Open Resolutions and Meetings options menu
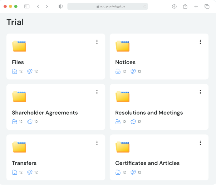This screenshot has width=216, height=185. click(200, 92)
